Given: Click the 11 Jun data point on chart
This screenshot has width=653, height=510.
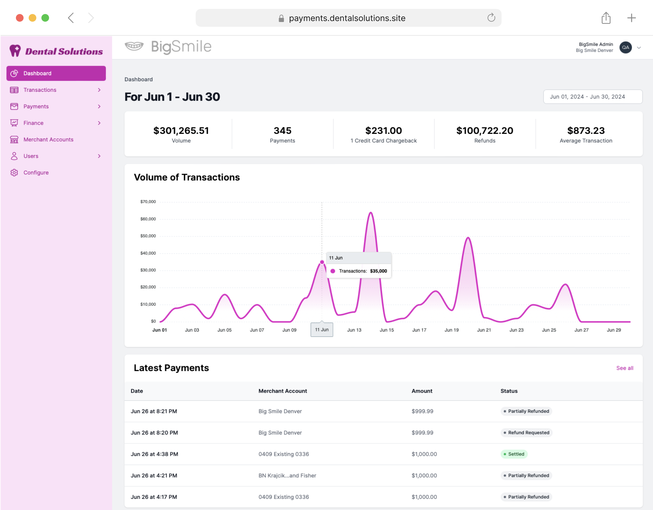Looking at the screenshot, I should click(x=322, y=262).
